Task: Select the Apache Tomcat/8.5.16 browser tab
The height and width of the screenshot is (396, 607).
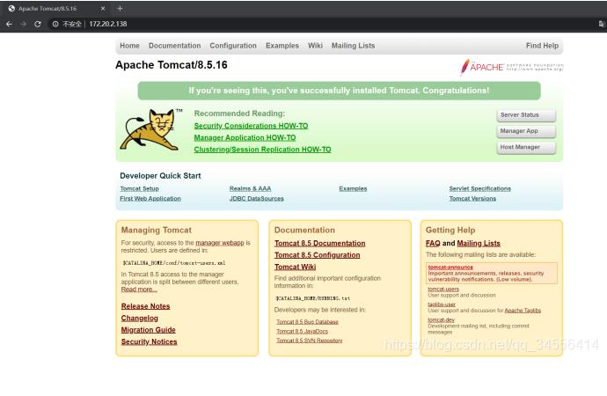Action: [57, 8]
